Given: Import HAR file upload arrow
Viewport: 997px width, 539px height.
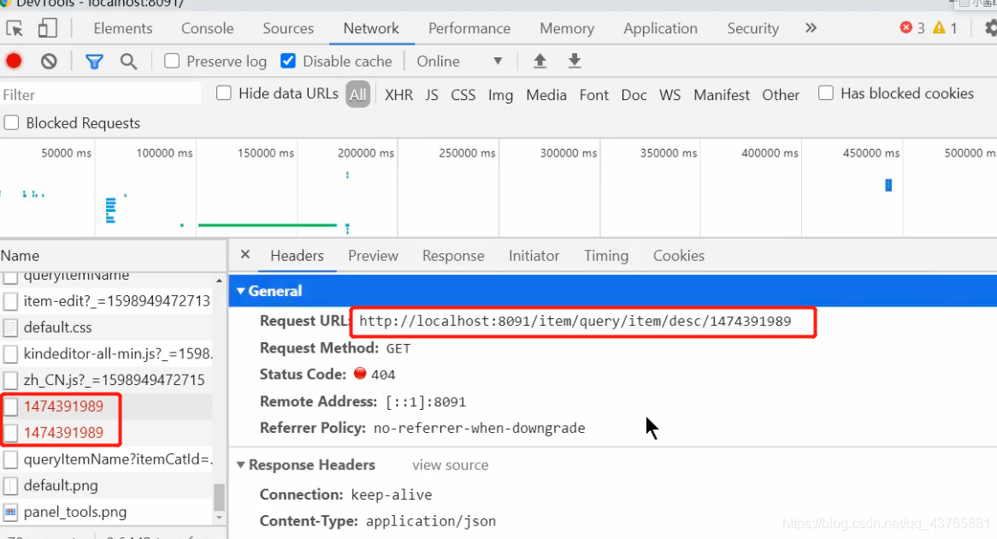Looking at the screenshot, I should pos(540,61).
